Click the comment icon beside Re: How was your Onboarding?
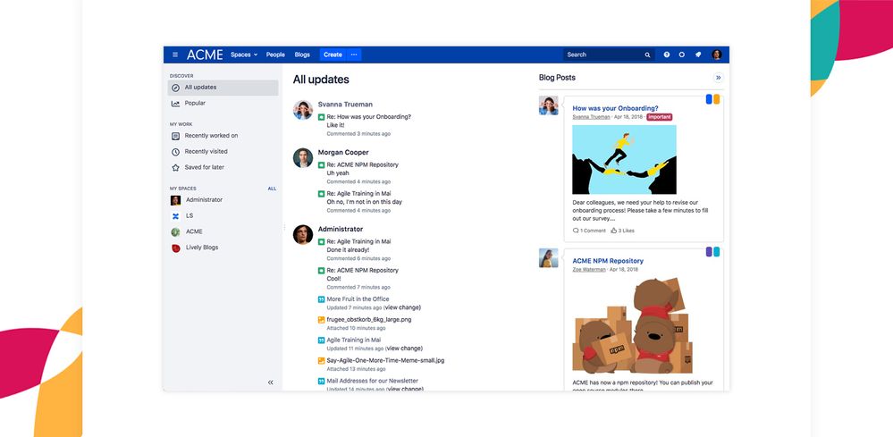This screenshot has width=893, height=437. pos(321,117)
